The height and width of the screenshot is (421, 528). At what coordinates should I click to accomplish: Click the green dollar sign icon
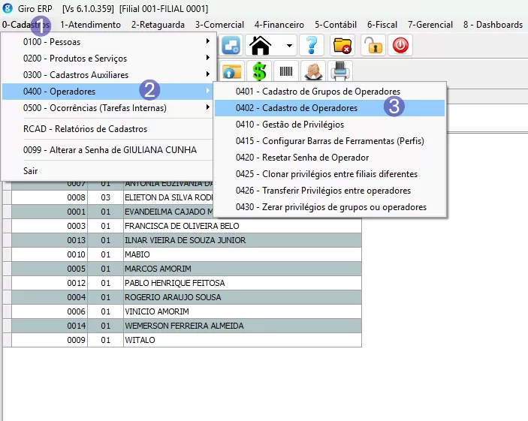pyautogui.click(x=259, y=72)
